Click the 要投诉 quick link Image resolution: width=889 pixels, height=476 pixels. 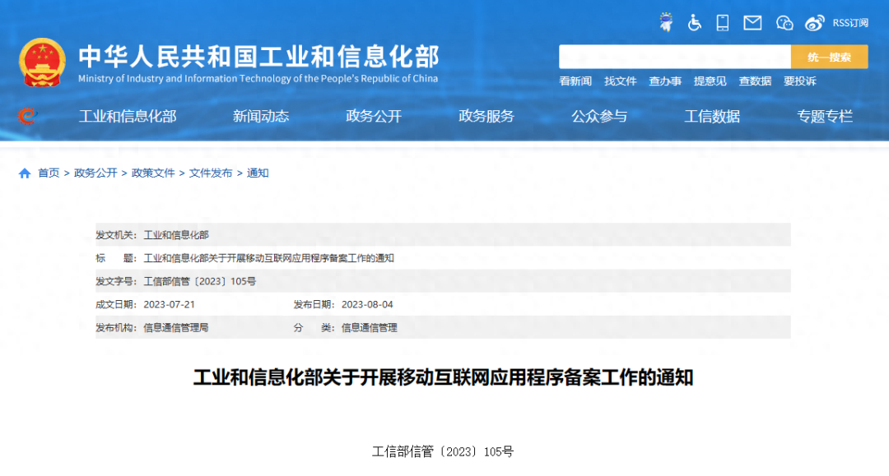pos(800,81)
